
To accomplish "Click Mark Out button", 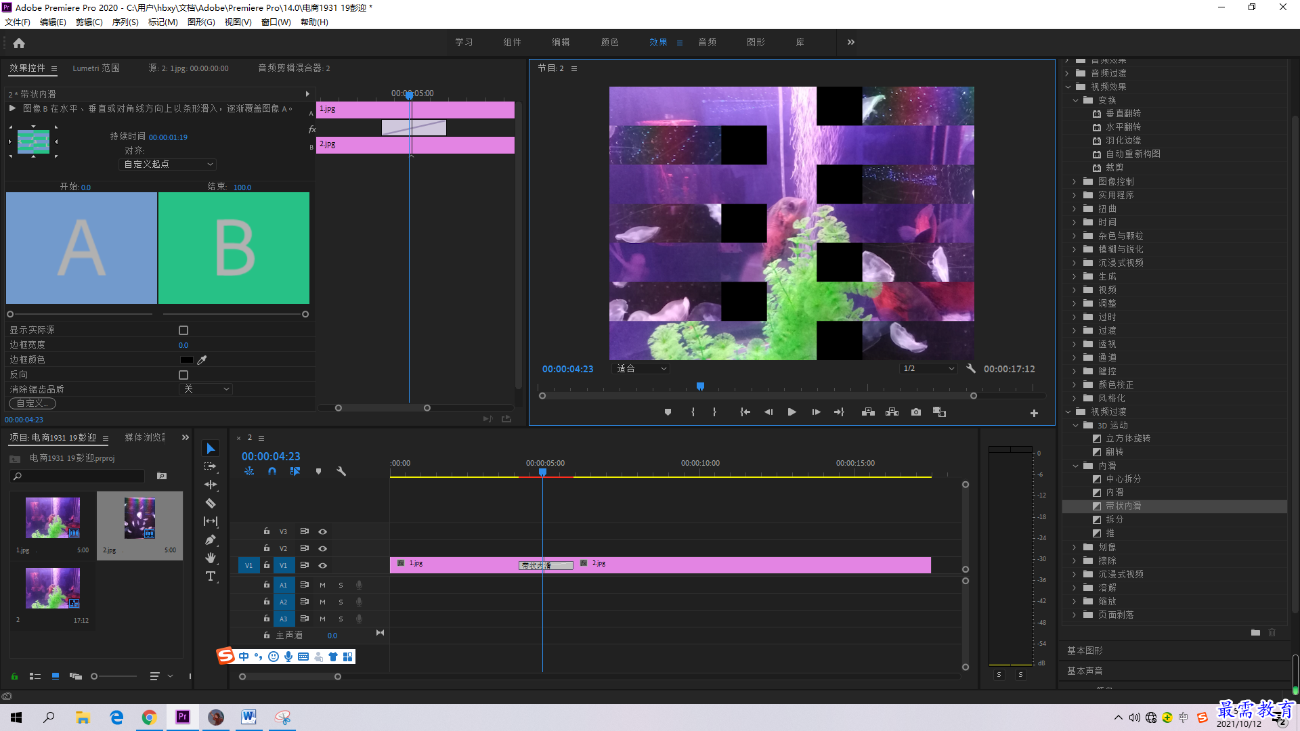I will point(714,412).
